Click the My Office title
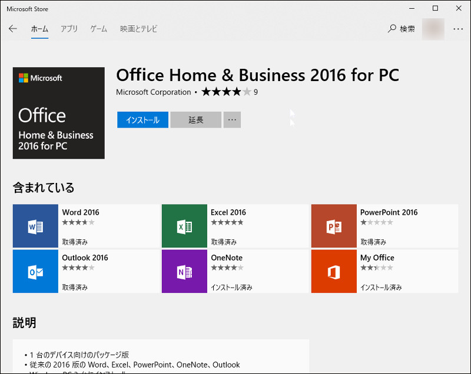Screen dimensions: 471x374 [x=377, y=258]
